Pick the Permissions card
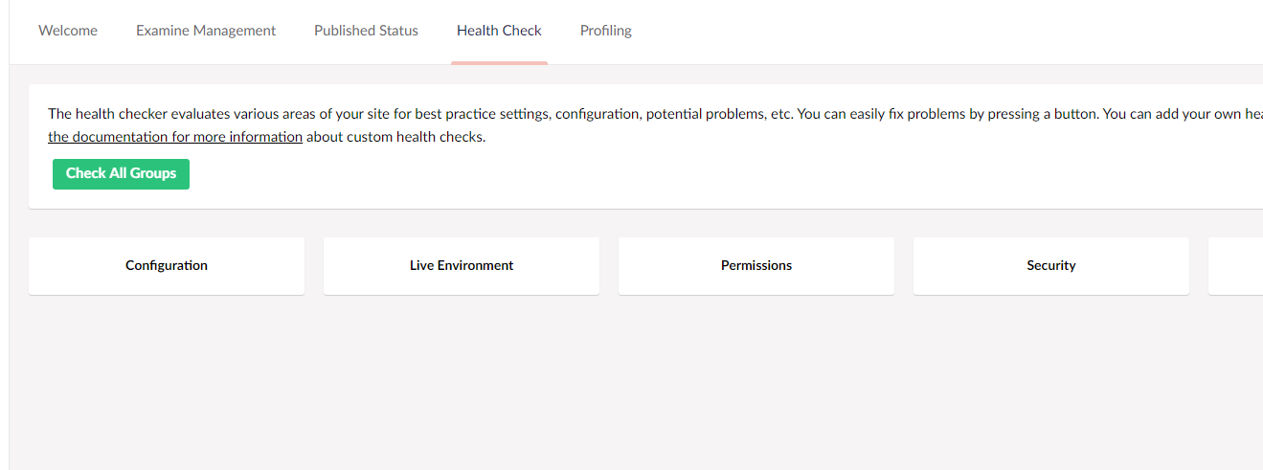 pos(756,266)
